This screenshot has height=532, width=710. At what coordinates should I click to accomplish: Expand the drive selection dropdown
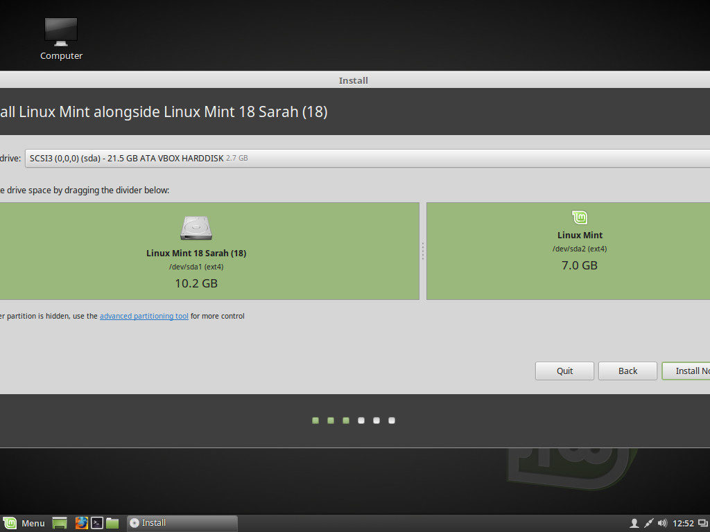coord(367,158)
